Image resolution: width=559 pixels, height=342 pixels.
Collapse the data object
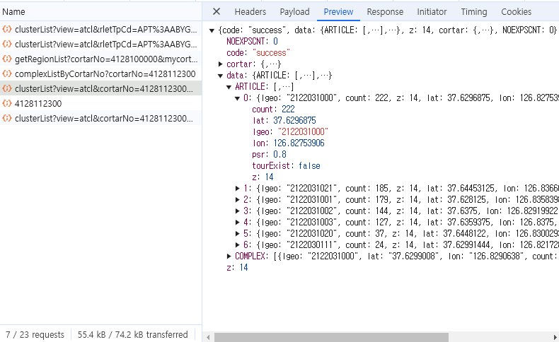(221, 76)
